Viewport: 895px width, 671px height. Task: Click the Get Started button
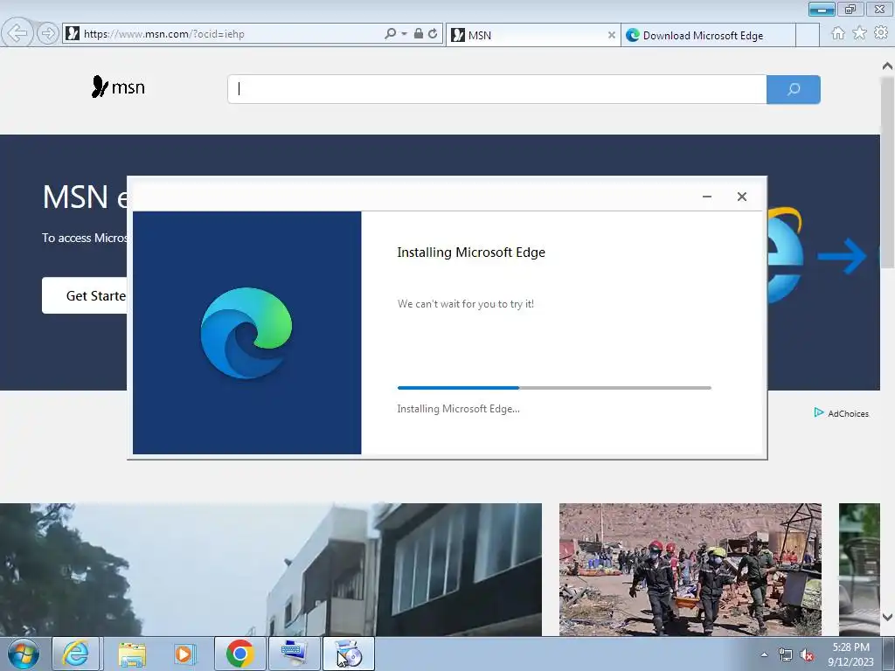[85, 295]
